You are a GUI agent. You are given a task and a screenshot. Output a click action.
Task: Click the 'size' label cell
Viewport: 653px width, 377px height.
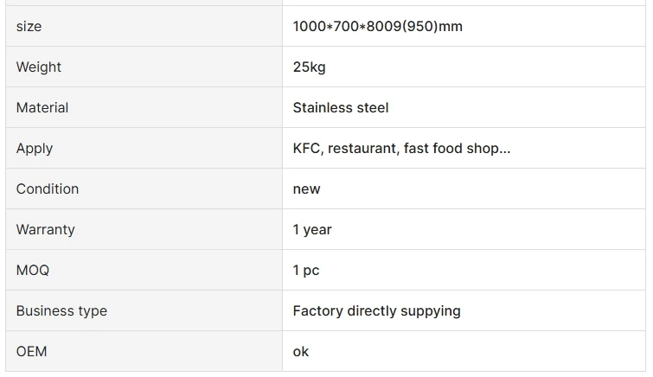click(x=29, y=27)
